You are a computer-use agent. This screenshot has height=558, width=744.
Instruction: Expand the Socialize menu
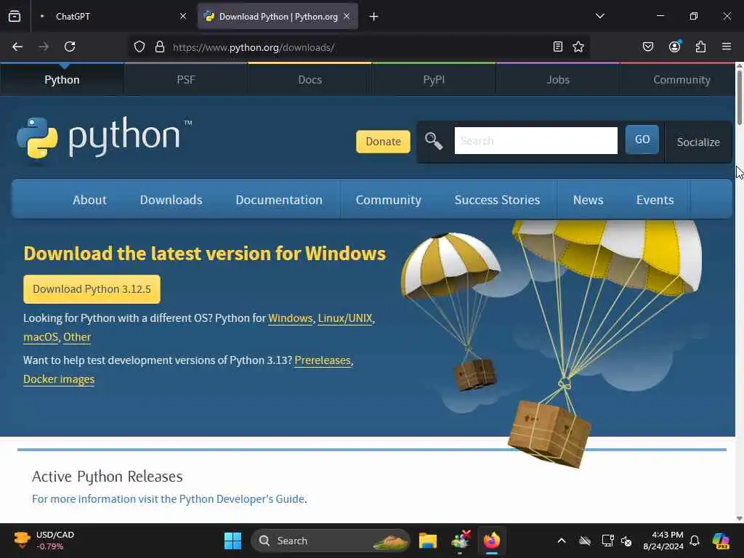pos(698,142)
